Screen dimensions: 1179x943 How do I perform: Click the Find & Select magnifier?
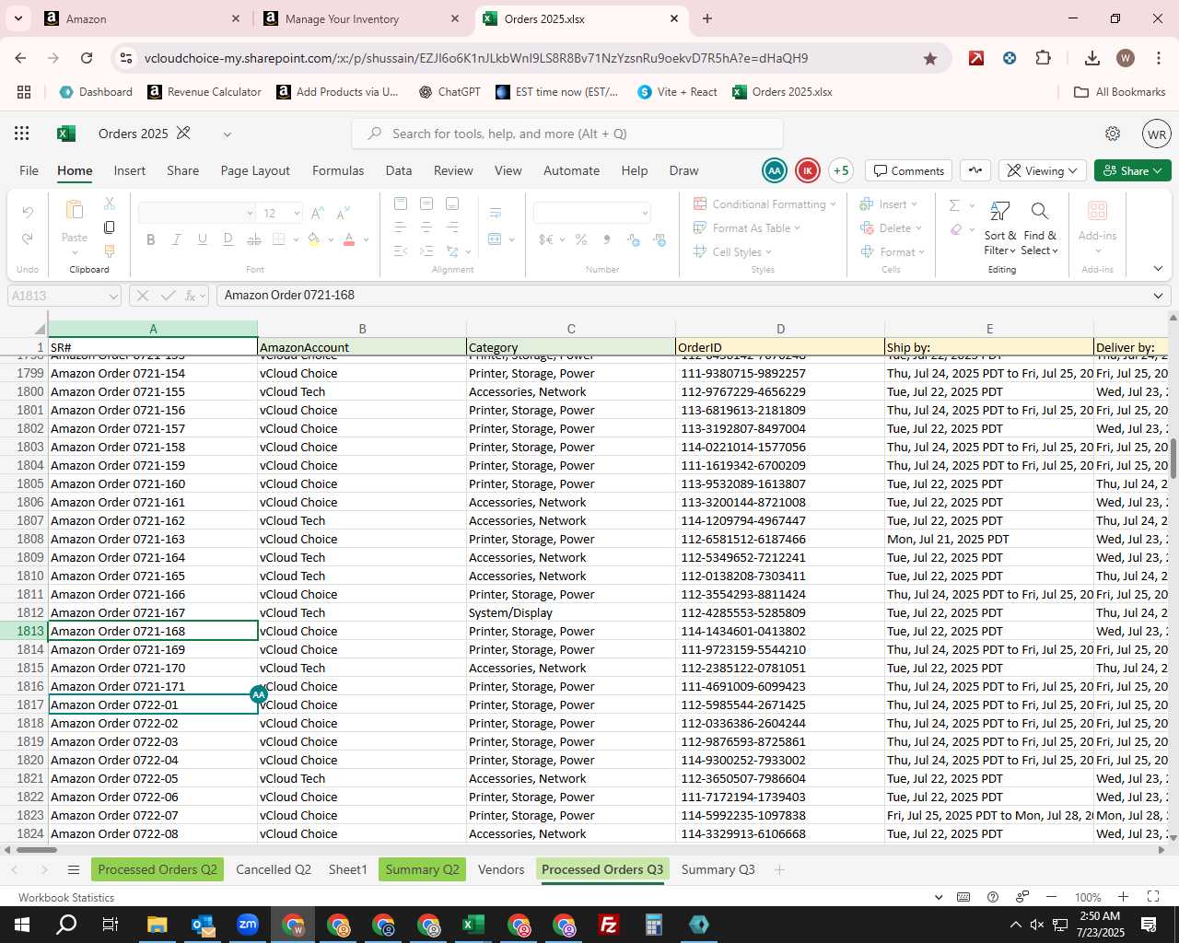(x=1040, y=211)
